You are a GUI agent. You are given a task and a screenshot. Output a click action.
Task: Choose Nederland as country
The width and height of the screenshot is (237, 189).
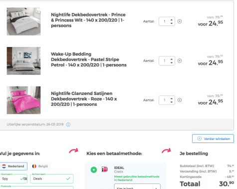tap(13, 166)
